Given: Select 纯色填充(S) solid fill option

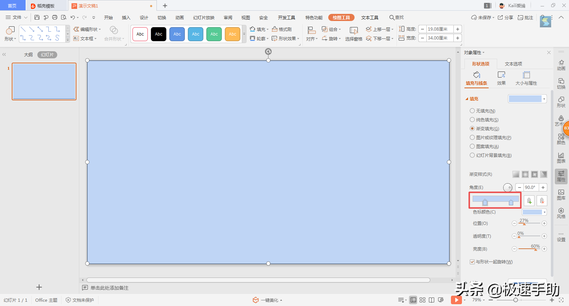Looking at the screenshot, I should pyautogui.click(x=472, y=120).
